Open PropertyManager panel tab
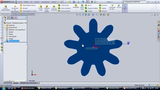Image resolution: width=160 pixels, height=90 pixels. (8, 18)
